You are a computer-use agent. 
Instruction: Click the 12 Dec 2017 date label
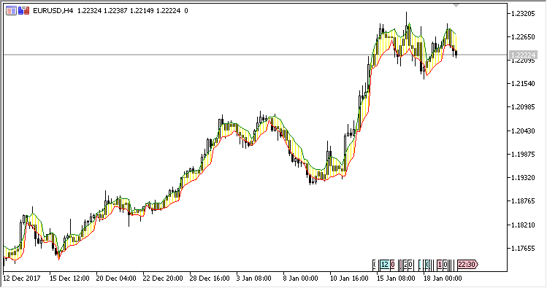tap(22, 279)
